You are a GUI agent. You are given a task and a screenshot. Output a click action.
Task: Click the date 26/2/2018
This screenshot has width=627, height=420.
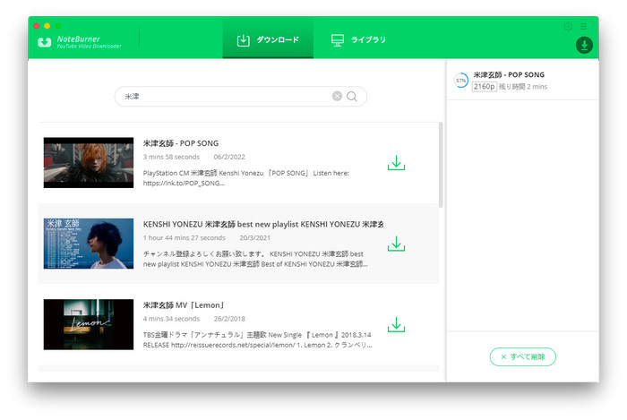(229, 319)
